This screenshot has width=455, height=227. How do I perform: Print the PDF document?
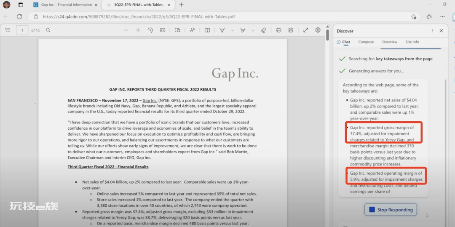[x=278, y=30]
